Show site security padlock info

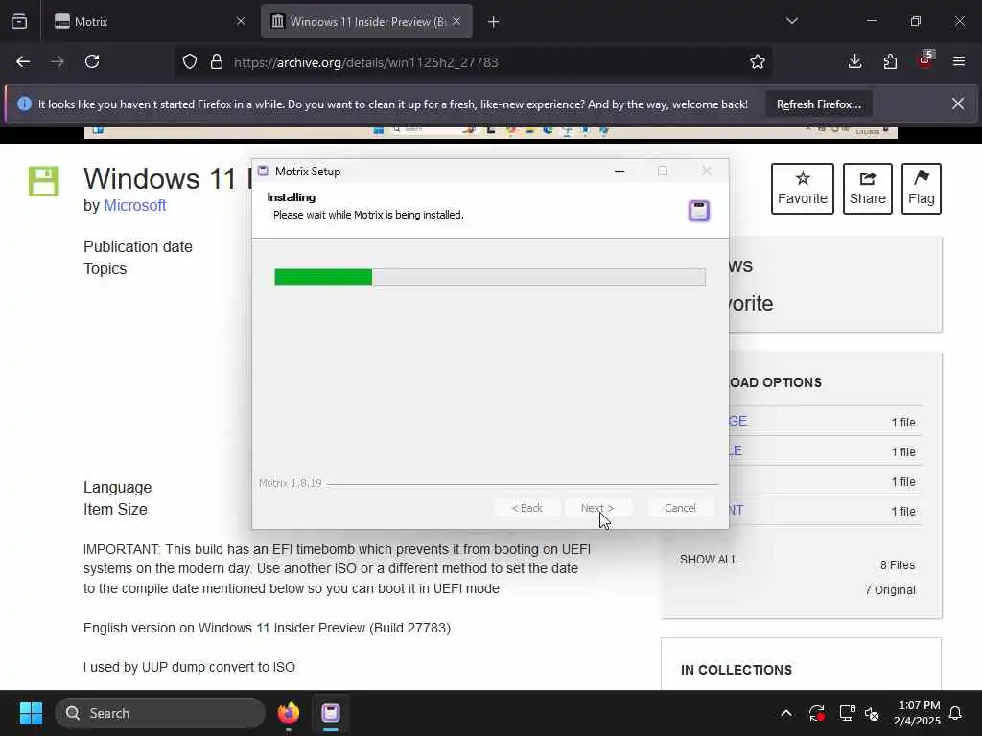(x=217, y=62)
